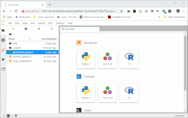Click the Not secure site warning
Screen dimensions: 188x118
coord(30,11)
